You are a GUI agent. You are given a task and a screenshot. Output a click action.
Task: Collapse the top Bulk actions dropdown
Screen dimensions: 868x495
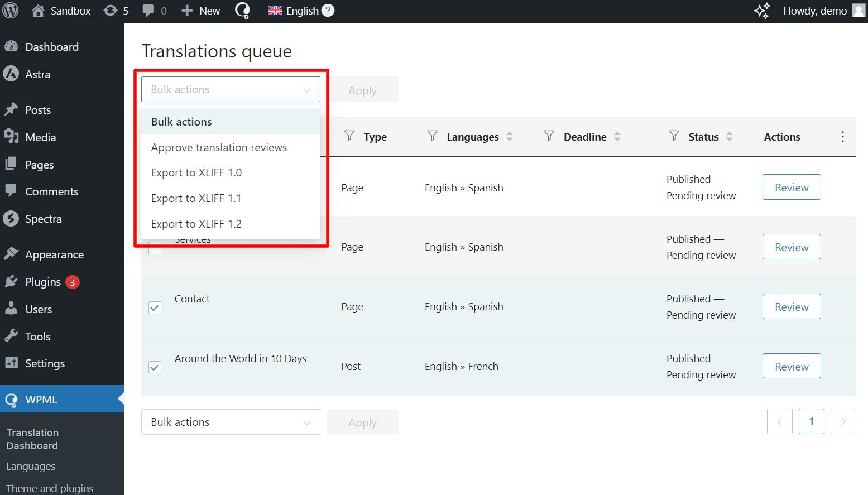point(231,89)
